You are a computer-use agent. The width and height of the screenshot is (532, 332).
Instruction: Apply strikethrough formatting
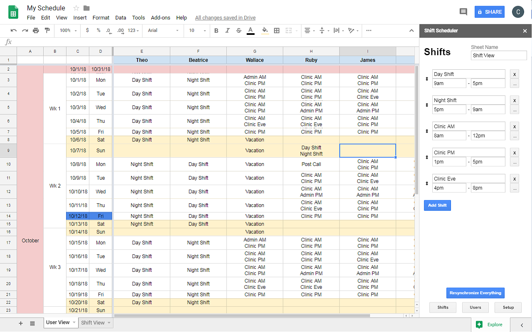[x=239, y=30]
